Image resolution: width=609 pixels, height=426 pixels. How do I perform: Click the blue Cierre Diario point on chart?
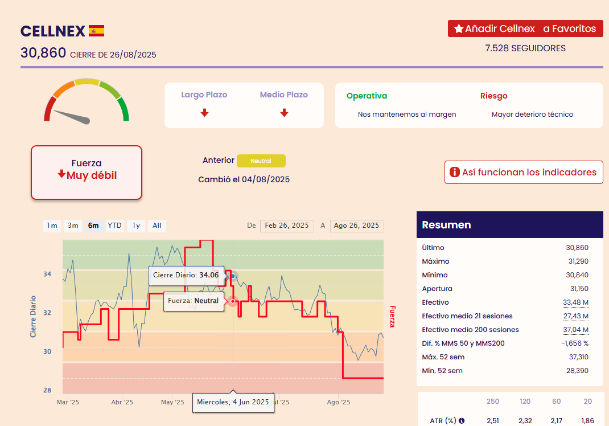click(x=233, y=276)
